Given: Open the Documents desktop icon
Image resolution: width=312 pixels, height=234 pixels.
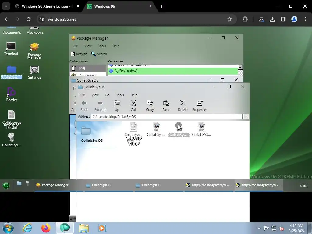Looking at the screenshot, I should point(12,30).
